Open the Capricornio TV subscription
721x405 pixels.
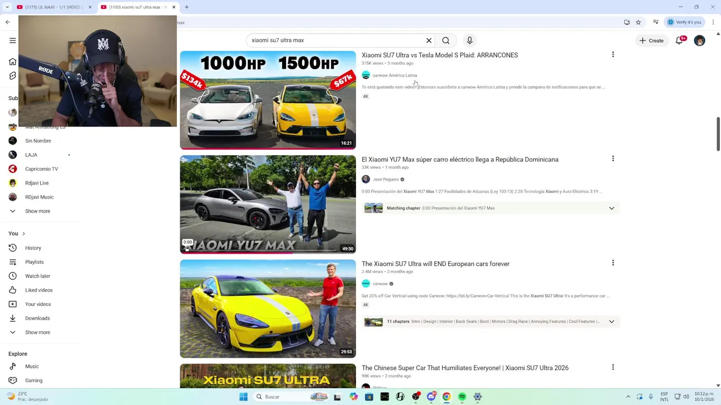[42, 169]
